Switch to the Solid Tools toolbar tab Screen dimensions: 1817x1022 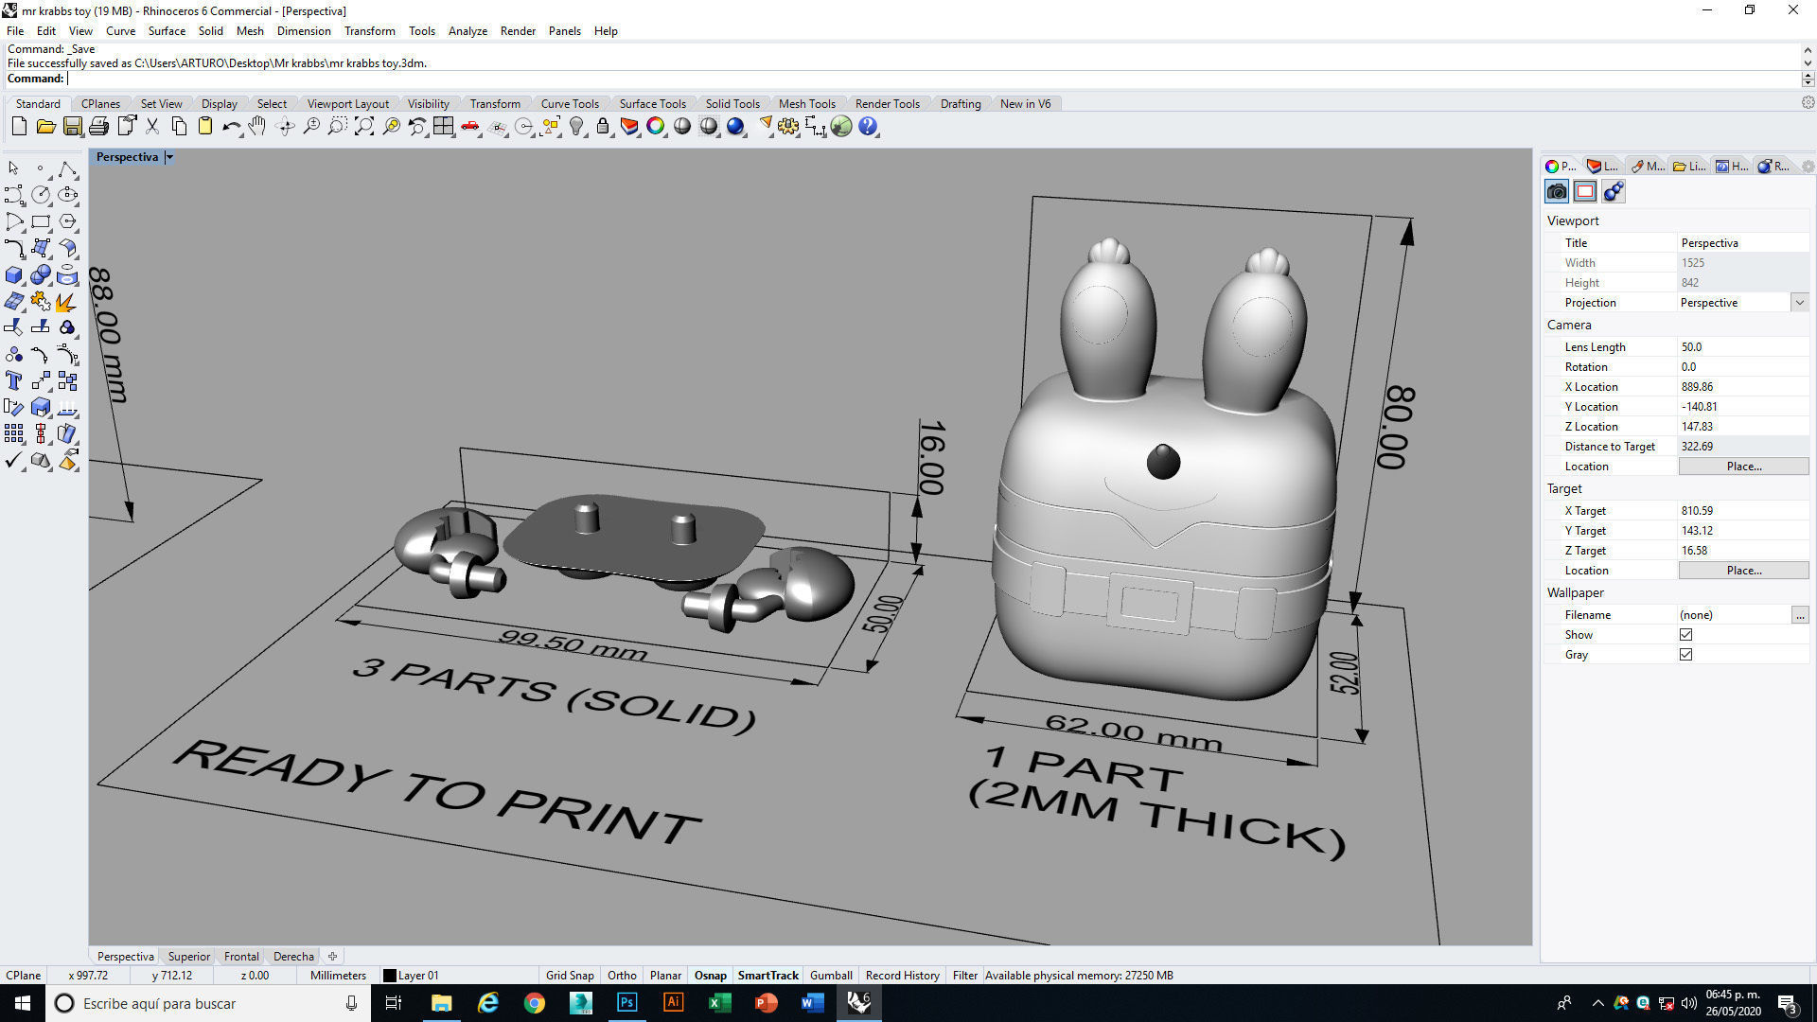tap(732, 104)
